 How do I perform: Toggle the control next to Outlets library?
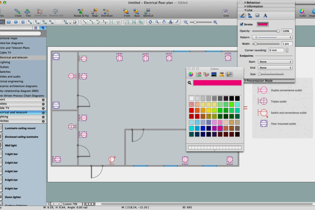tap(43, 104)
